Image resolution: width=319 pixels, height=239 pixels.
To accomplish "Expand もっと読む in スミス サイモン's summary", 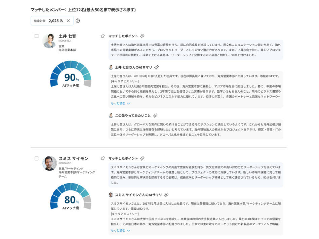I will [120, 231].
